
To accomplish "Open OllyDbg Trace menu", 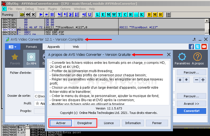I will coord(41,9).
